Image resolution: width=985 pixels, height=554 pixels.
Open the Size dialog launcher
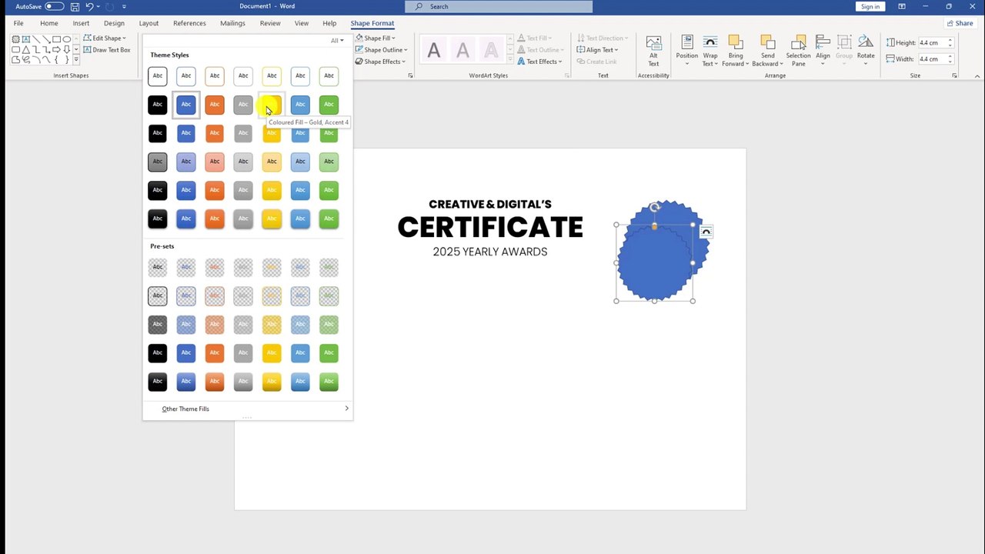[x=954, y=75]
